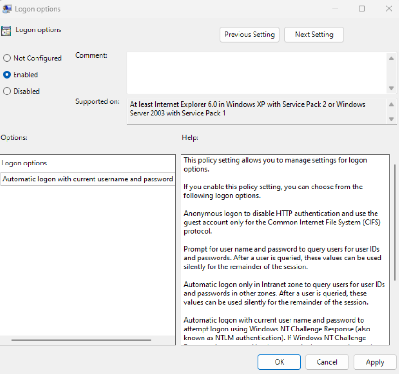Click the Comment box scroll-up arrow

(x=391, y=58)
